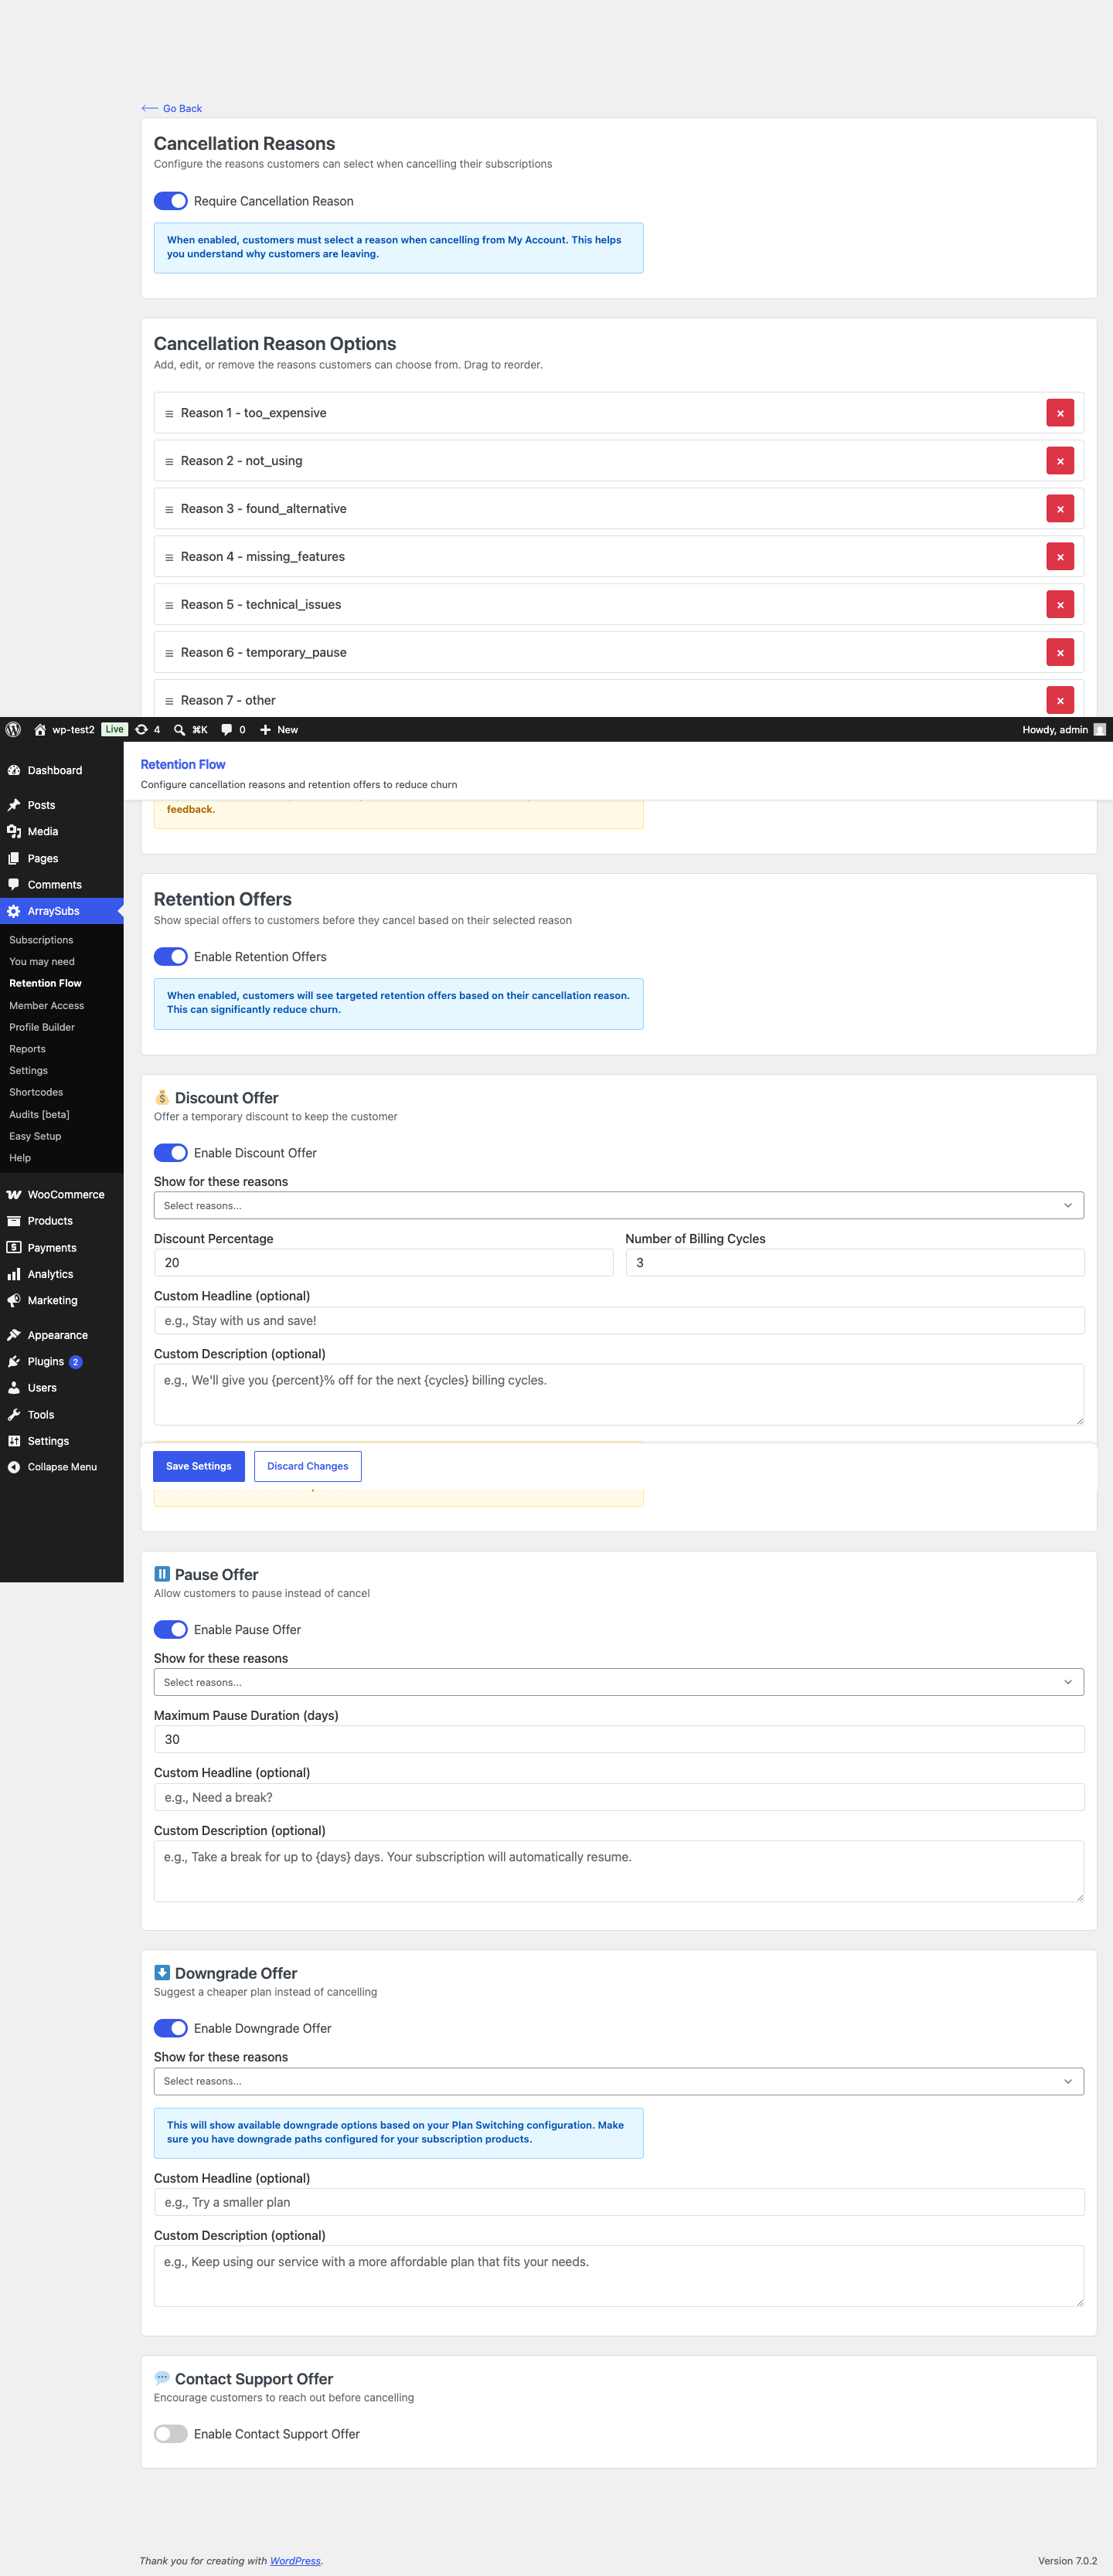
Task: Remove Reason 4 missing_features
Action: [1060, 557]
